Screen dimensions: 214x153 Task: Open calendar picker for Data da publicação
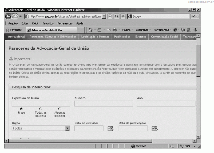(154, 128)
